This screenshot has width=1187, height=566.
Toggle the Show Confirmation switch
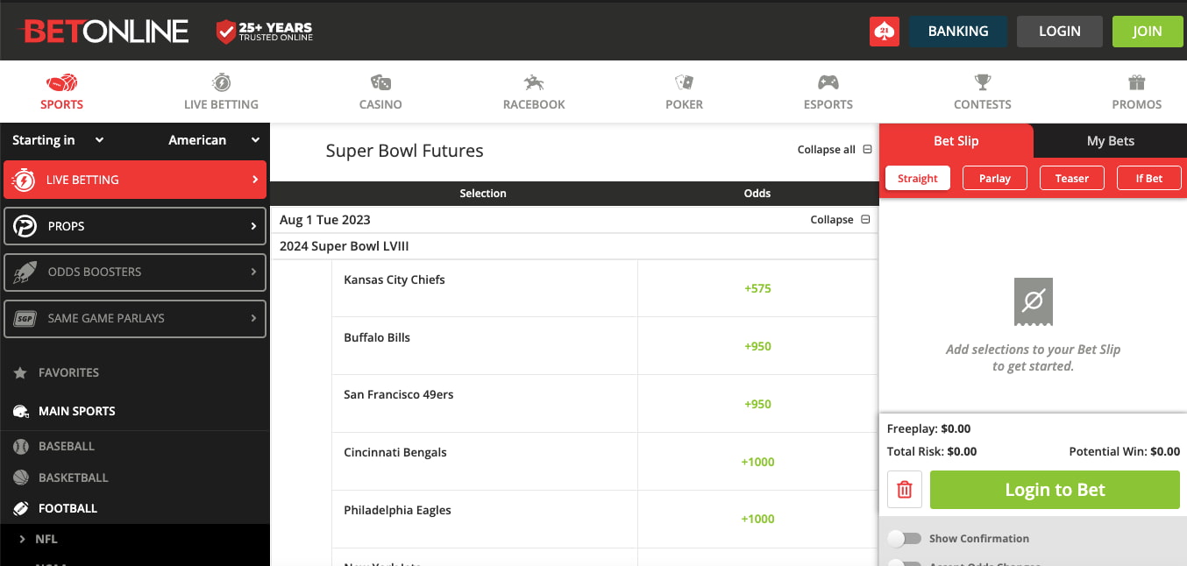(904, 539)
